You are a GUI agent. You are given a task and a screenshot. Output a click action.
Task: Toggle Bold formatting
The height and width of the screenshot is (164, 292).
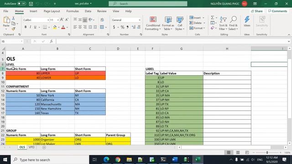coord(26,27)
